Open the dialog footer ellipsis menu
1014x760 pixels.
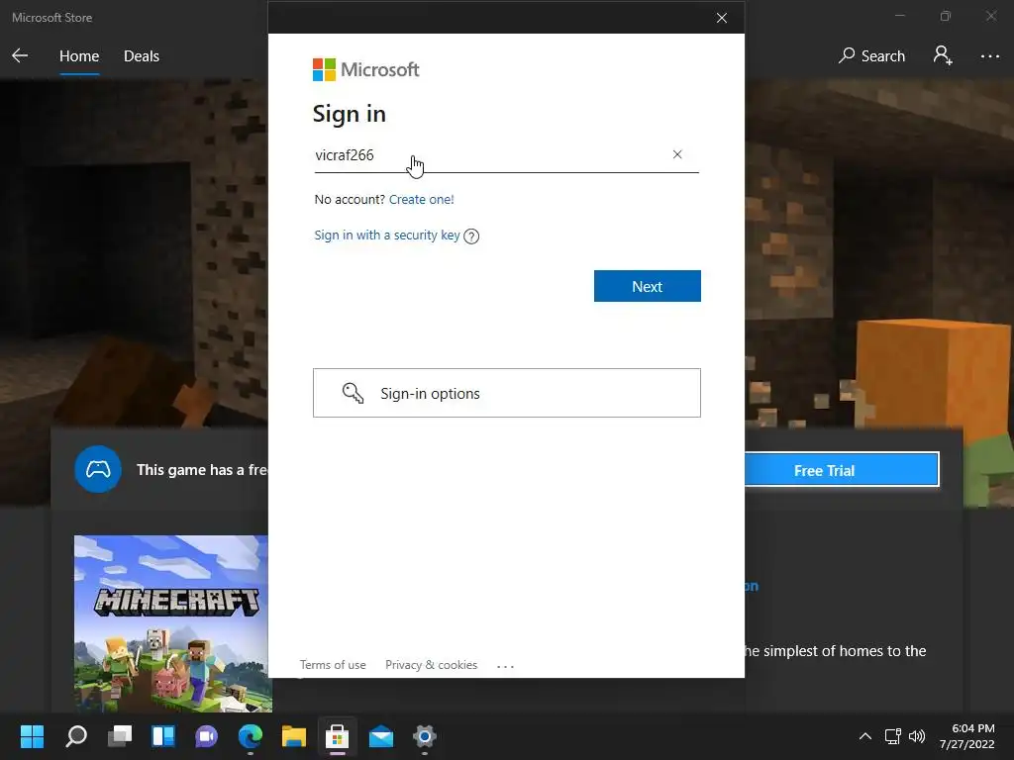(506, 666)
